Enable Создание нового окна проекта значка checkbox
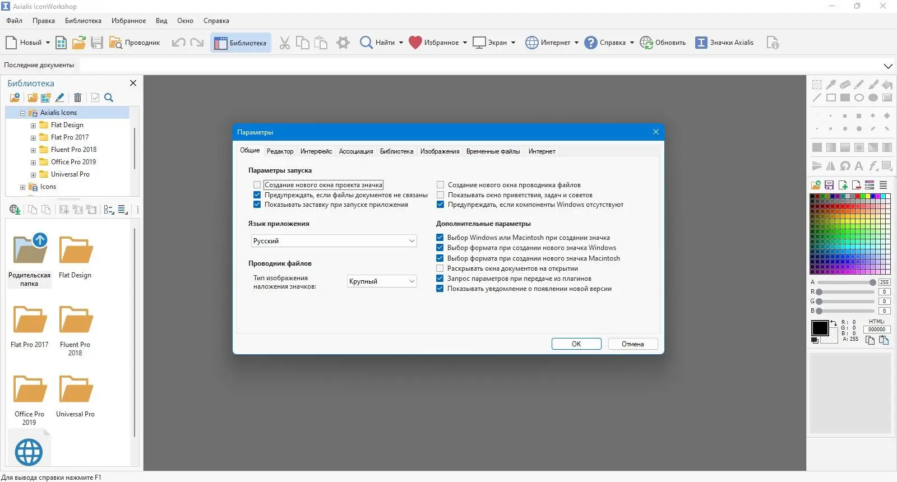 click(257, 185)
